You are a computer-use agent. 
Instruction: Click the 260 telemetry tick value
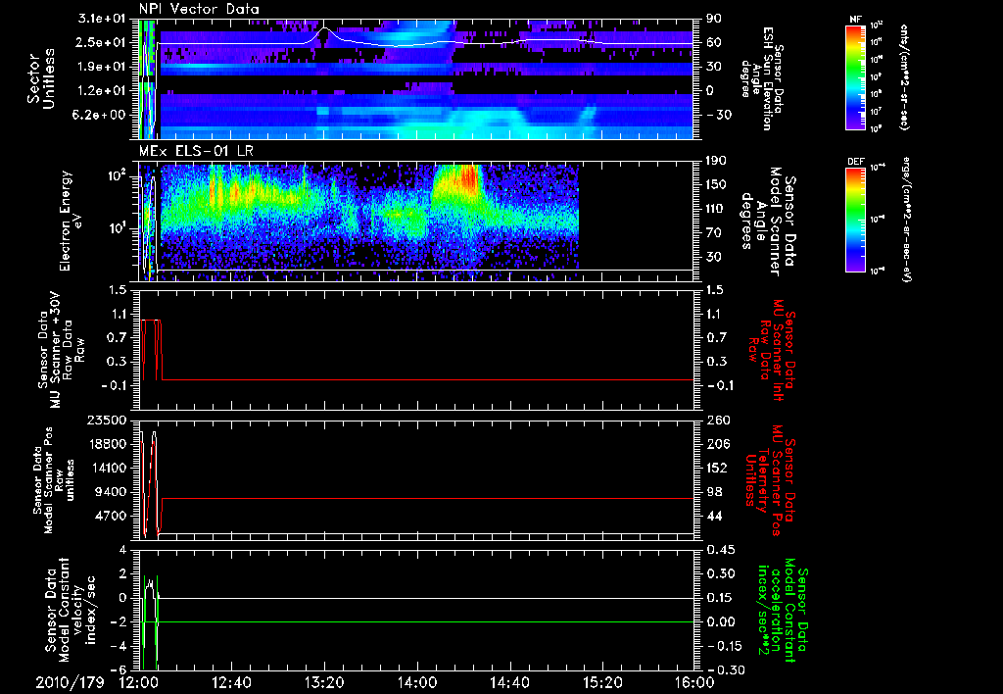pos(718,420)
